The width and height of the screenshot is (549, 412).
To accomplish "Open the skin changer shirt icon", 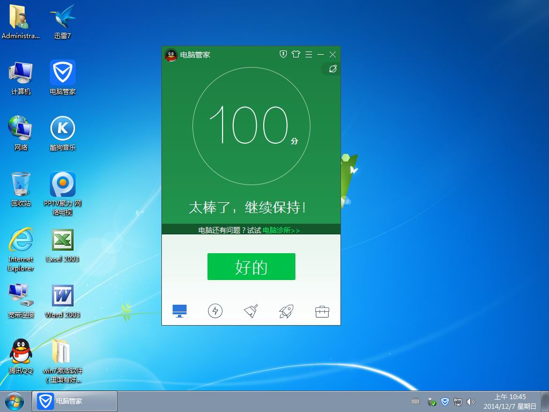I will pyautogui.click(x=296, y=54).
